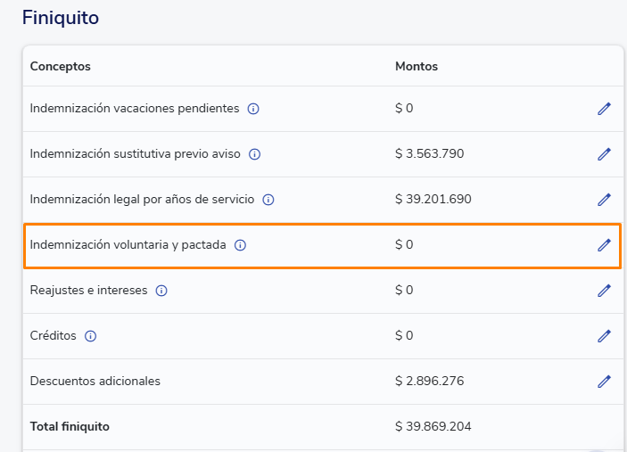Click the $ 3.563.790 amount
Viewport: 627px width, 452px height.
point(429,153)
